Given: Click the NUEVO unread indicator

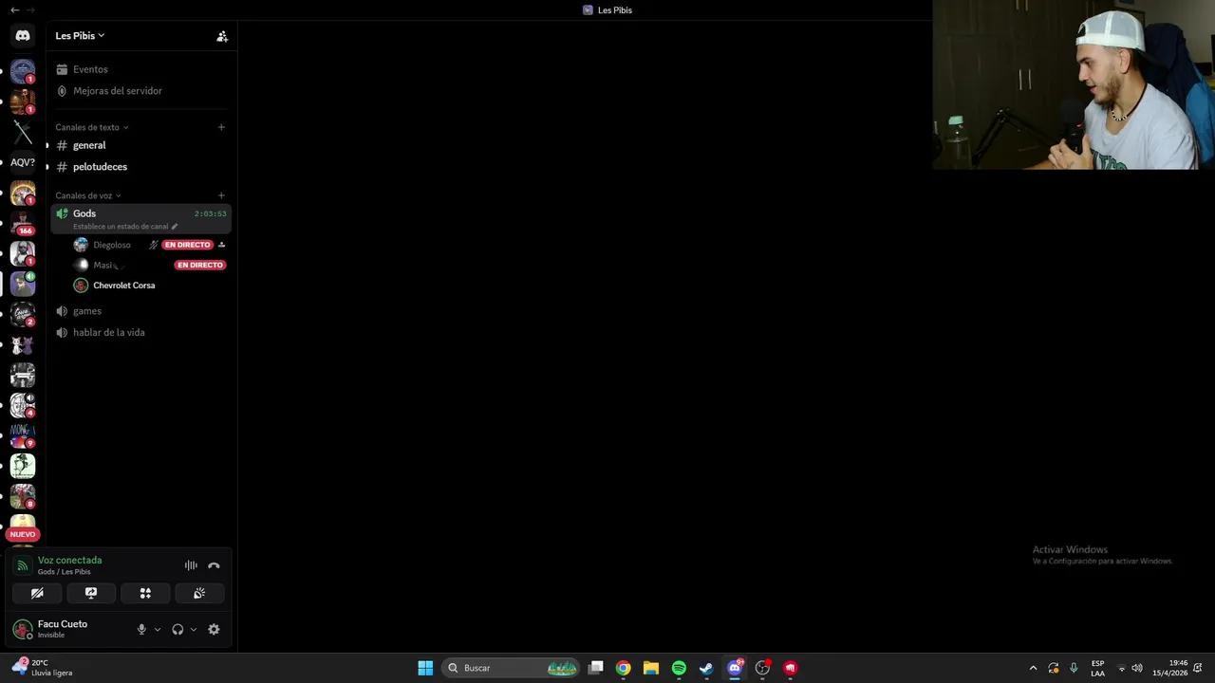Looking at the screenshot, I should tap(23, 534).
